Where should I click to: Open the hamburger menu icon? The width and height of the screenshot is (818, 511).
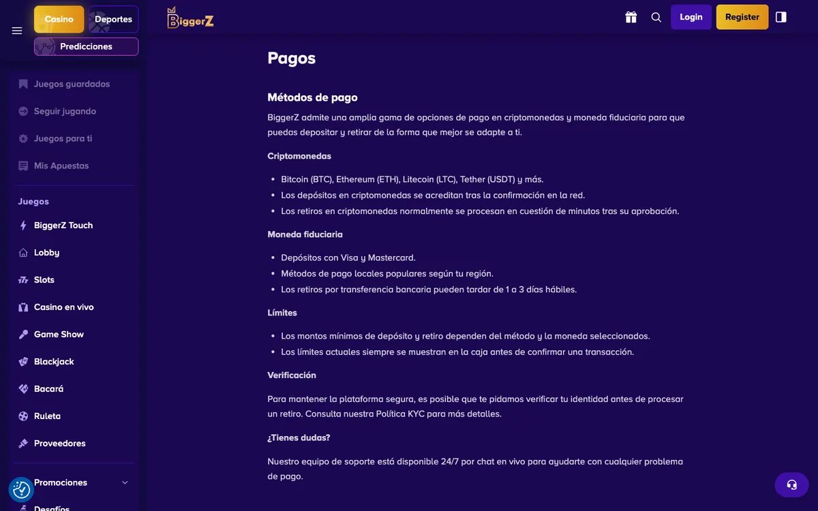pos(17,31)
